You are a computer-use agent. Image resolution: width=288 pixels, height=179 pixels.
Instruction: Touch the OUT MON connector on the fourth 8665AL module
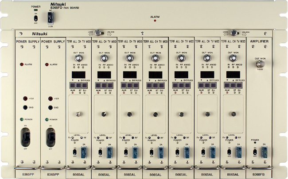156,59
